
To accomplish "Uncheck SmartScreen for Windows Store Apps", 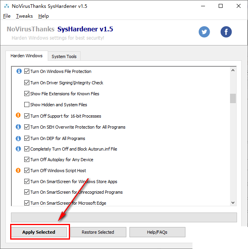I will (x=27, y=181).
